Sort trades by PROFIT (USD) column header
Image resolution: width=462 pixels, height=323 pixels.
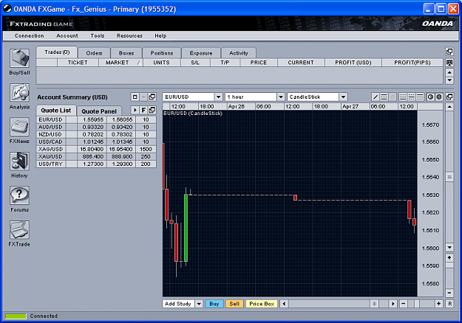click(353, 63)
